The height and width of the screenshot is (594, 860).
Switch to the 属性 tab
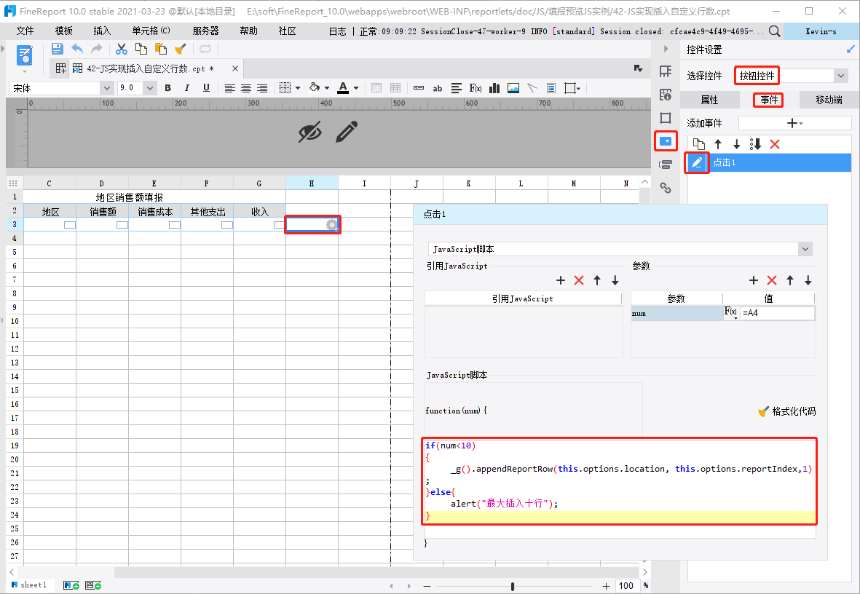point(709,100)
